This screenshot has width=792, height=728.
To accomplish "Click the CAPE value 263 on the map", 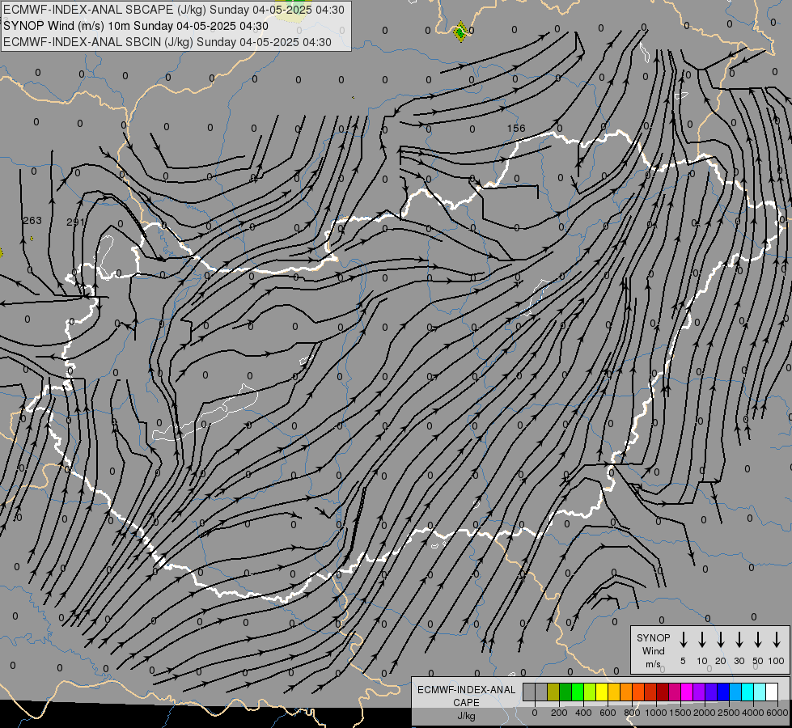I will click(x=32, y=220).
